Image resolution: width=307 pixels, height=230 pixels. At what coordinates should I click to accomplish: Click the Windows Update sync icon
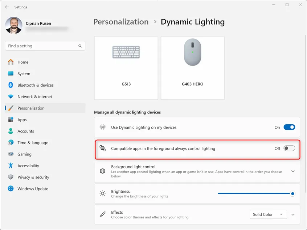[x=11, y=189]
